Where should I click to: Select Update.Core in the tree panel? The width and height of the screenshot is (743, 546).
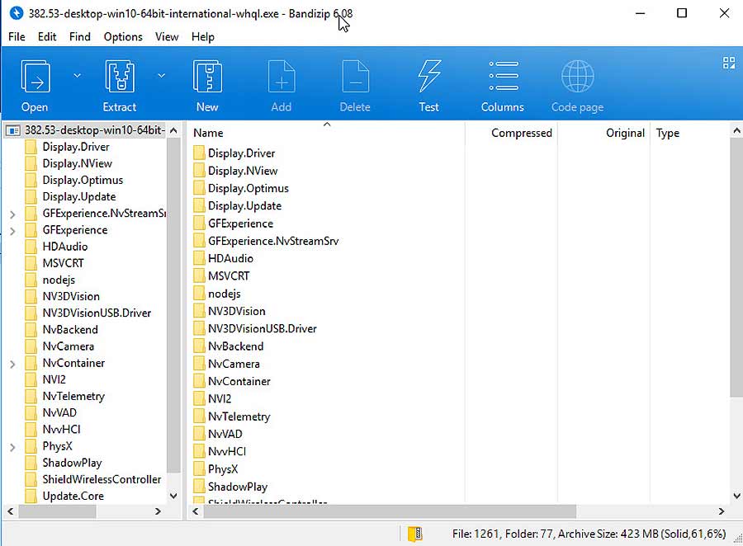tap(73, 496)
